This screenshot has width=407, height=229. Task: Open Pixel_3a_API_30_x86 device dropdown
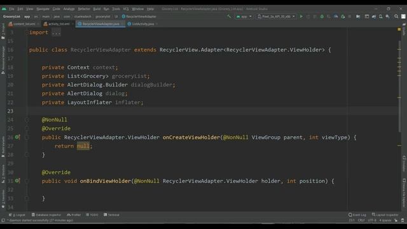[276, 17]
